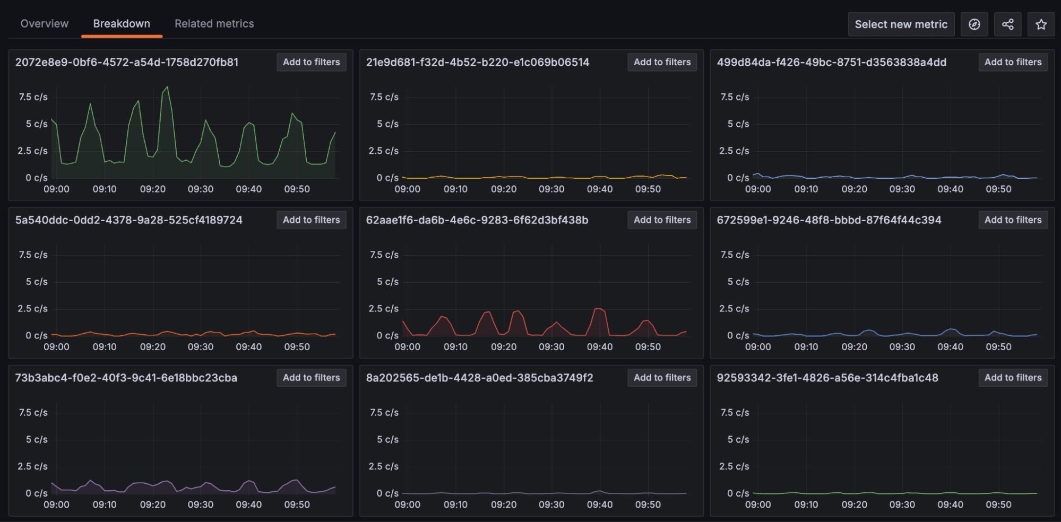Open Explore with the compass icon

click(x=974, y=24)
